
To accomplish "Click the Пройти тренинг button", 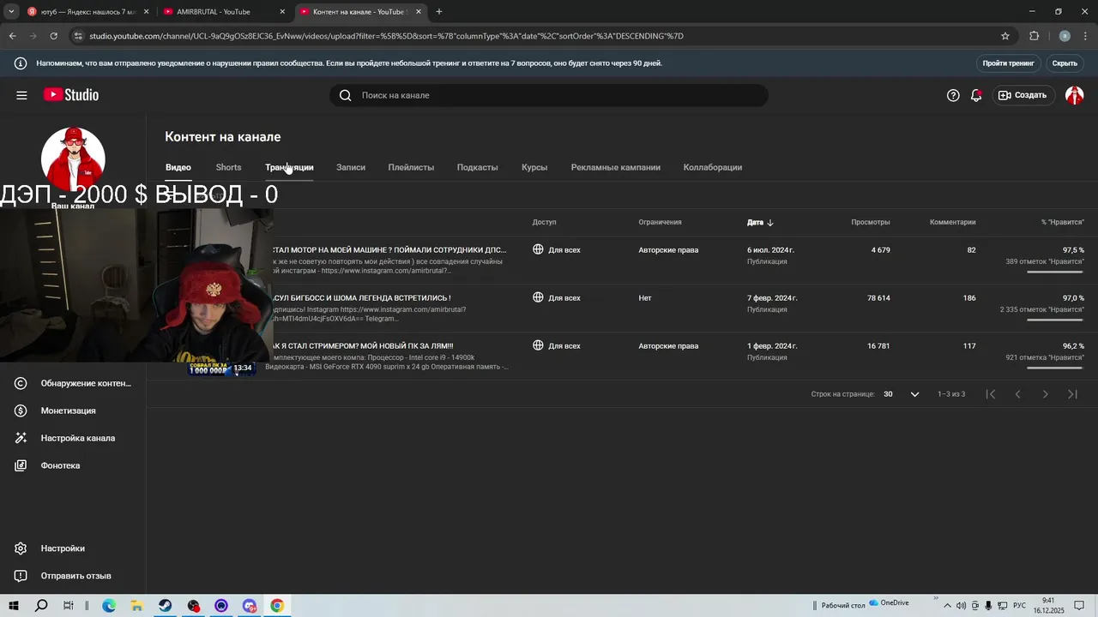I will (1009, 63).
